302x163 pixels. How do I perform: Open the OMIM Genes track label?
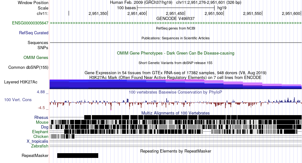36,57
